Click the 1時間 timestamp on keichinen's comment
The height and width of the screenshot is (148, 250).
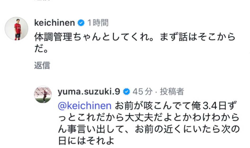coord(98,23)
